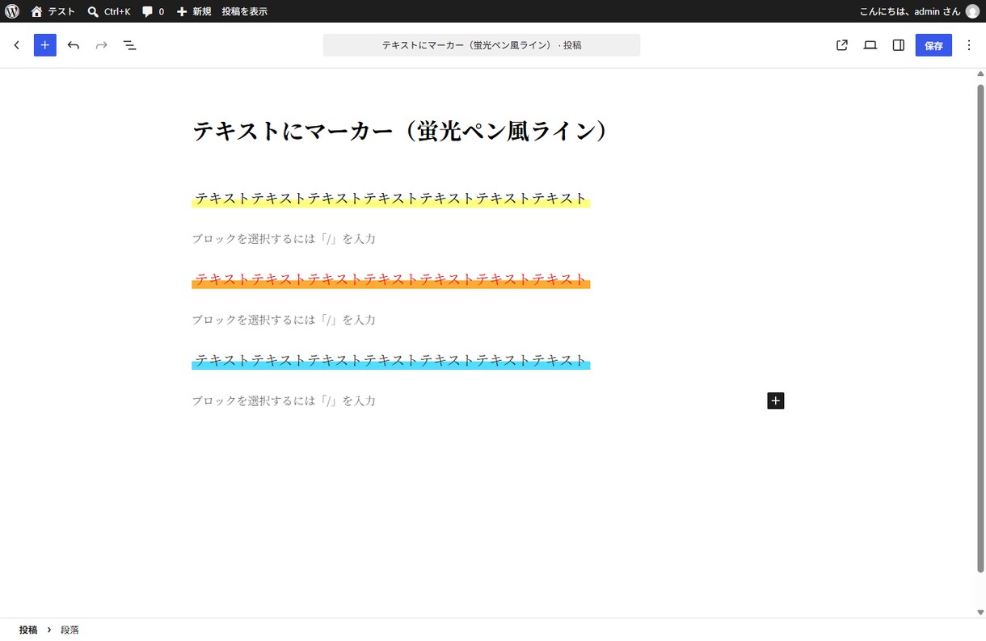Open the 新規 new content menu
The width and height of the screenshot is (986, 641).
click(x=194, y=11)
